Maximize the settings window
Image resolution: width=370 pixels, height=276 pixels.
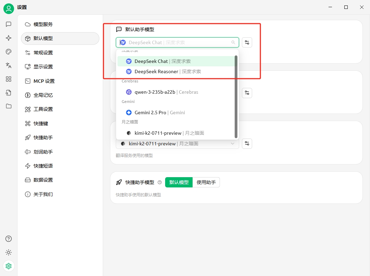[346, 7]
